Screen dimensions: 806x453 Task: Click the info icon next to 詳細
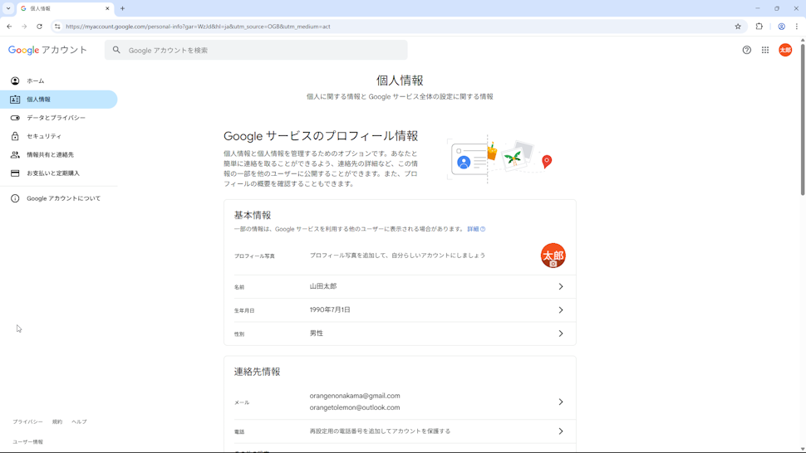tap(483, 229)
